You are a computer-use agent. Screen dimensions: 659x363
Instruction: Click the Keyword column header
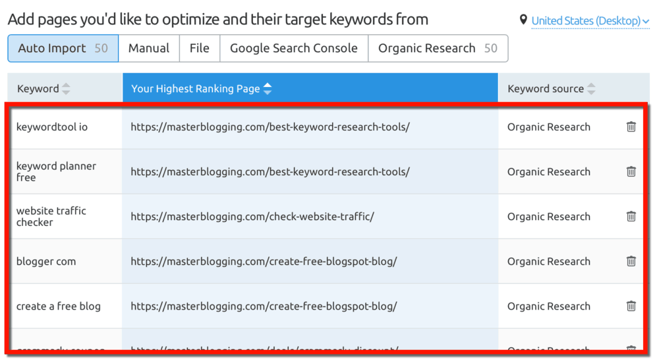(65, 88)
